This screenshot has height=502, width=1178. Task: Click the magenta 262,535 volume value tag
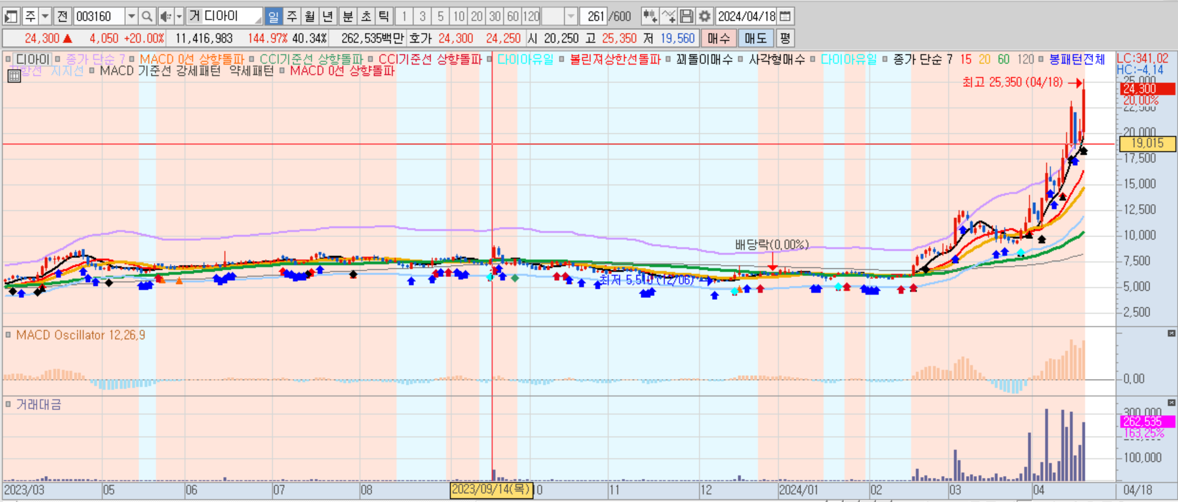pos(1148,422)
